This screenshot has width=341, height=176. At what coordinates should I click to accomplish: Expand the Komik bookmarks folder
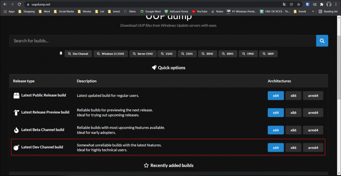(300, 11)
